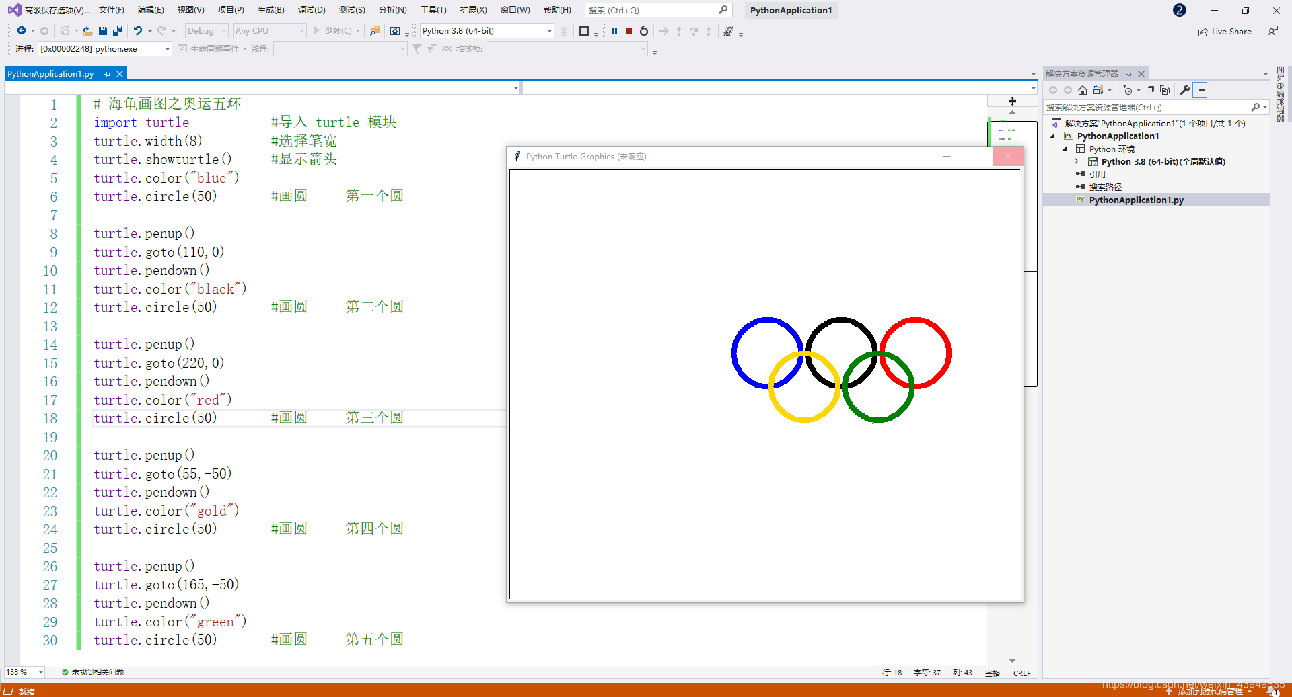1292x697 pixels.
Task: Open the Solution Explorer search options dropdown
Action: [x=1266, y=107]
